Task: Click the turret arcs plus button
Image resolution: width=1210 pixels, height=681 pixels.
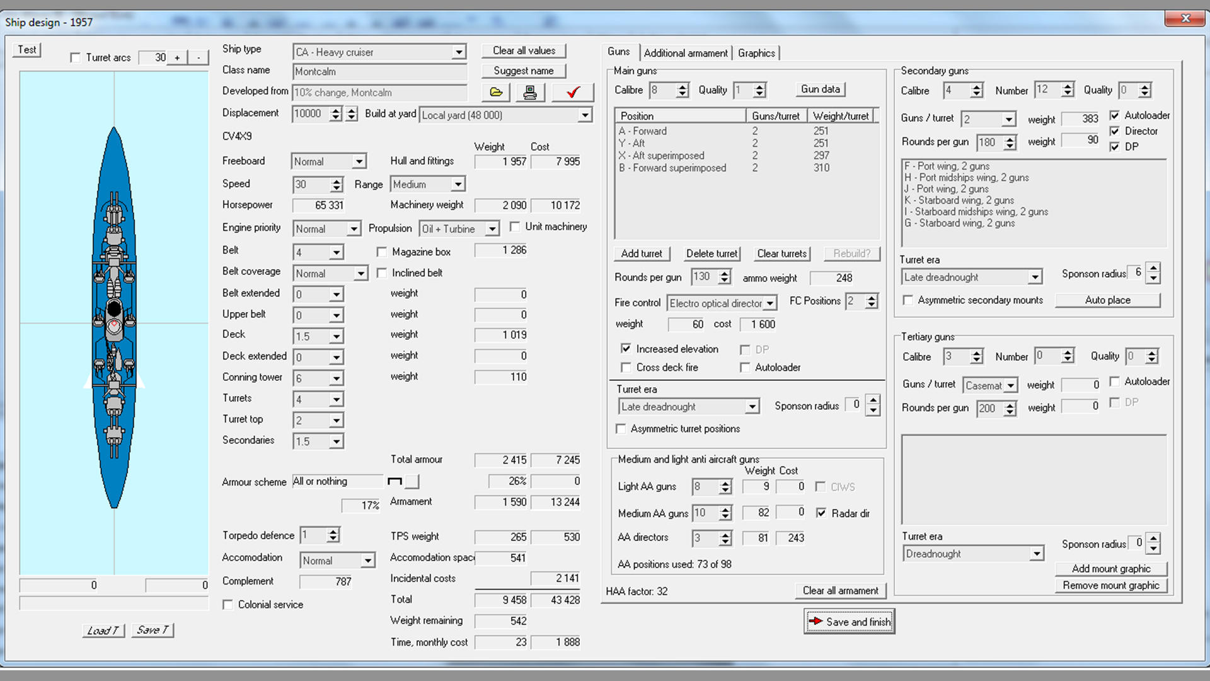Action: pyautogui.click(x=177, y=58)
